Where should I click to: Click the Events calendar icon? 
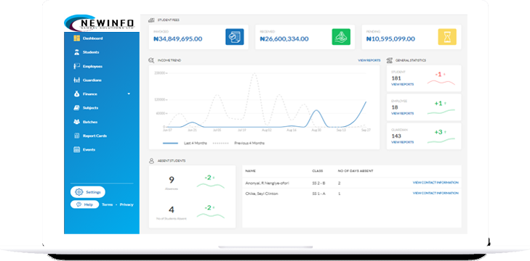[77, 150]
